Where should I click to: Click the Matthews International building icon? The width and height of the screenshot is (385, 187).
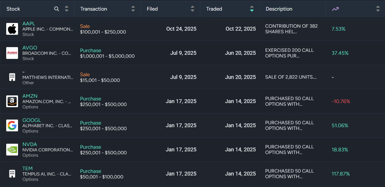(12, 77)
